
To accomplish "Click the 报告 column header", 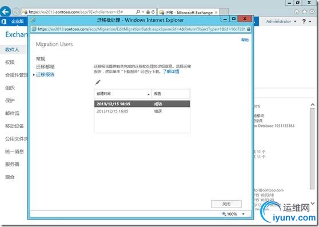I will [171, 94].
